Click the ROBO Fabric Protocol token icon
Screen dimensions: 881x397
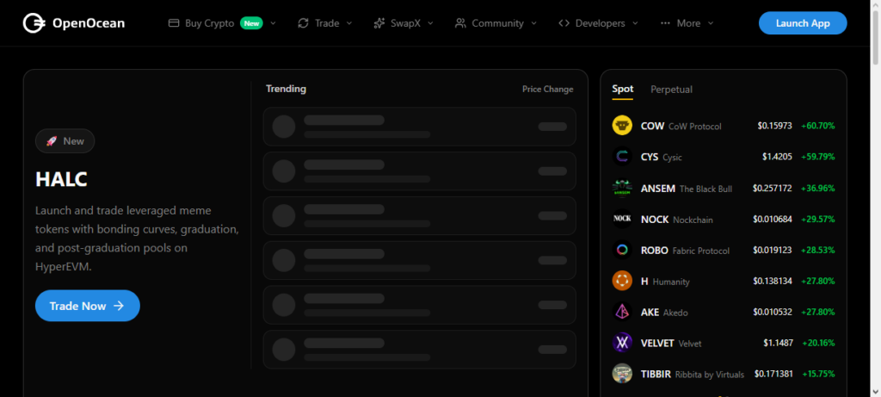coord(622,250)
